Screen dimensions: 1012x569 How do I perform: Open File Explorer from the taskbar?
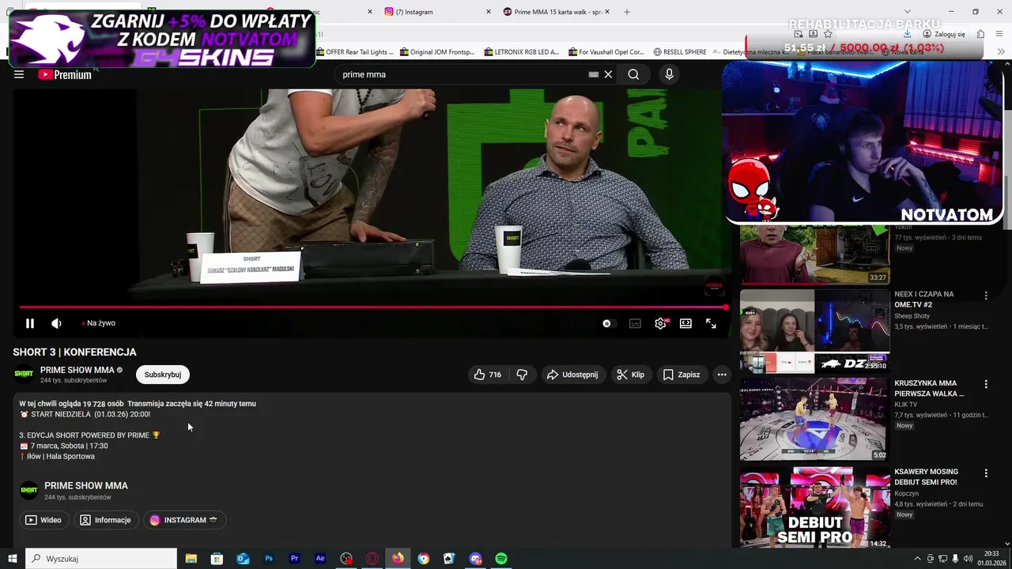191,559
